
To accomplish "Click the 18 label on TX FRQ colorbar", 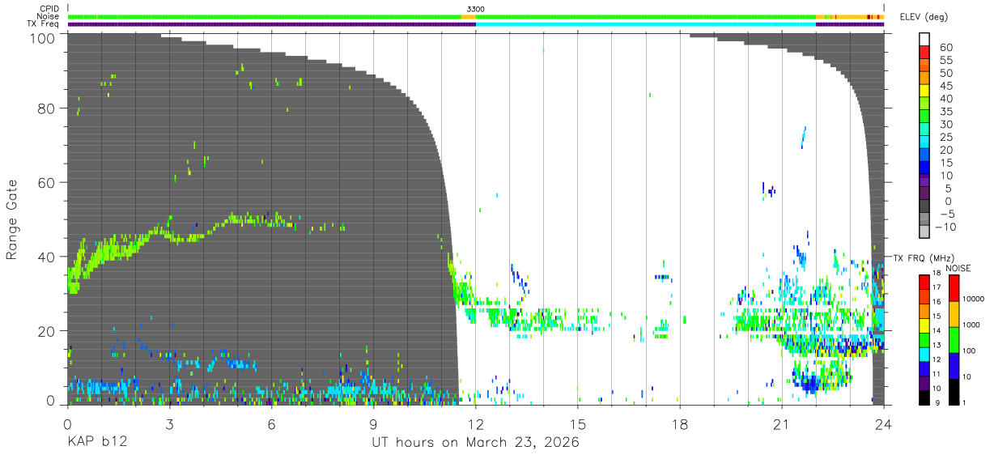I will [x=937, y=273].
